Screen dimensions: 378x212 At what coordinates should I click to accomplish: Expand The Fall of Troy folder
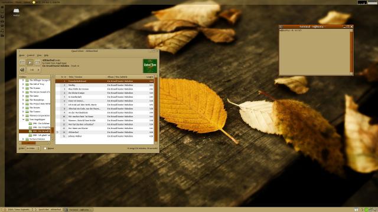[23, 84]
